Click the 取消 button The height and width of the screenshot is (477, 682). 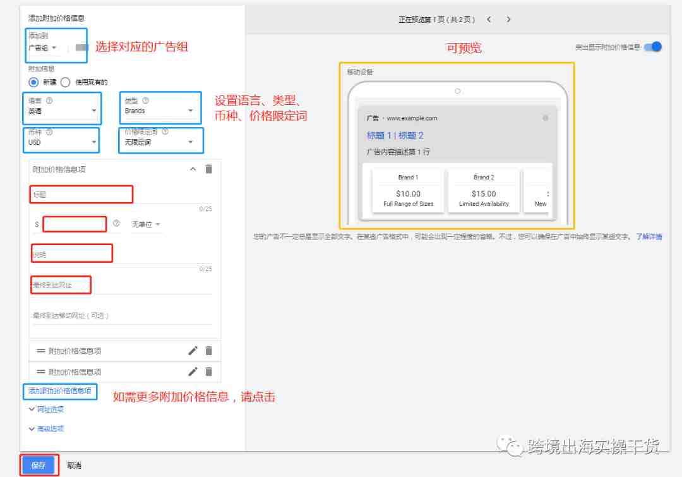(74, 465)
